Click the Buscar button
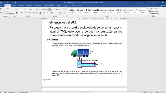Screen dimensions: 166x93 tap(152, 9)
